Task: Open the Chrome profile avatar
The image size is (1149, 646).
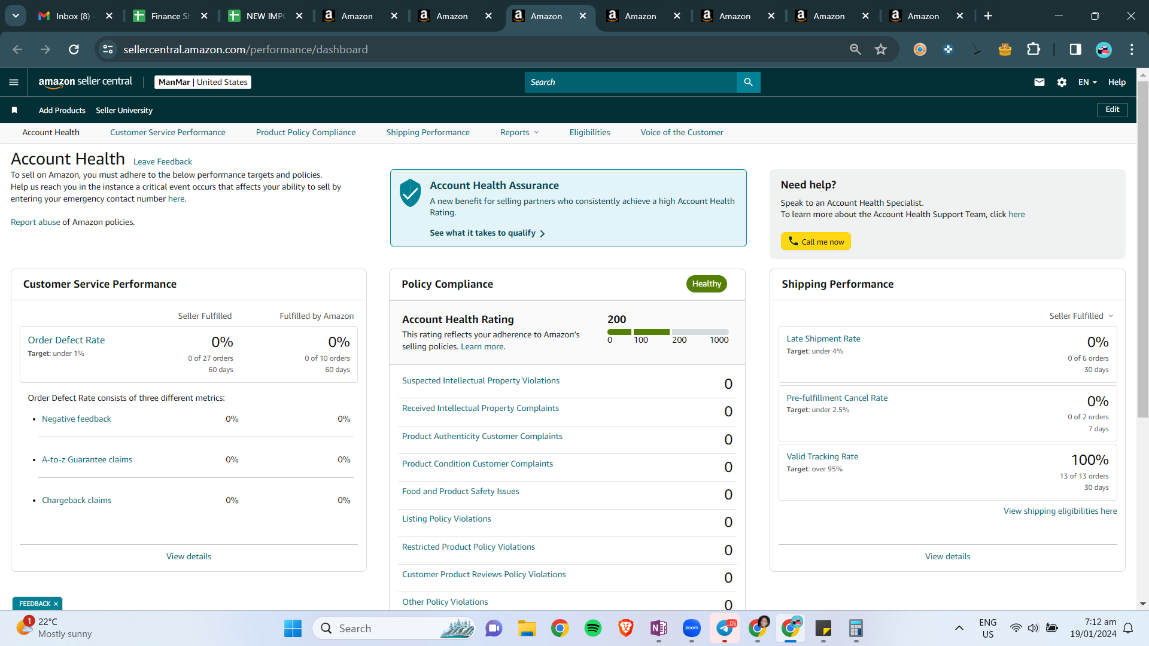Action: pos(1104,50)
